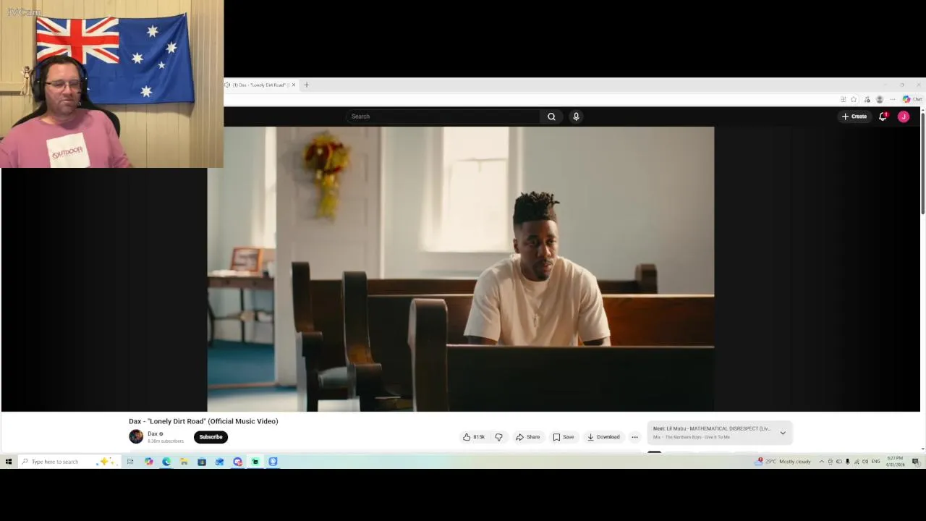Open more actions three-dot menu under the video
Viewport: 926px width, 521px height.
[634, 437]
